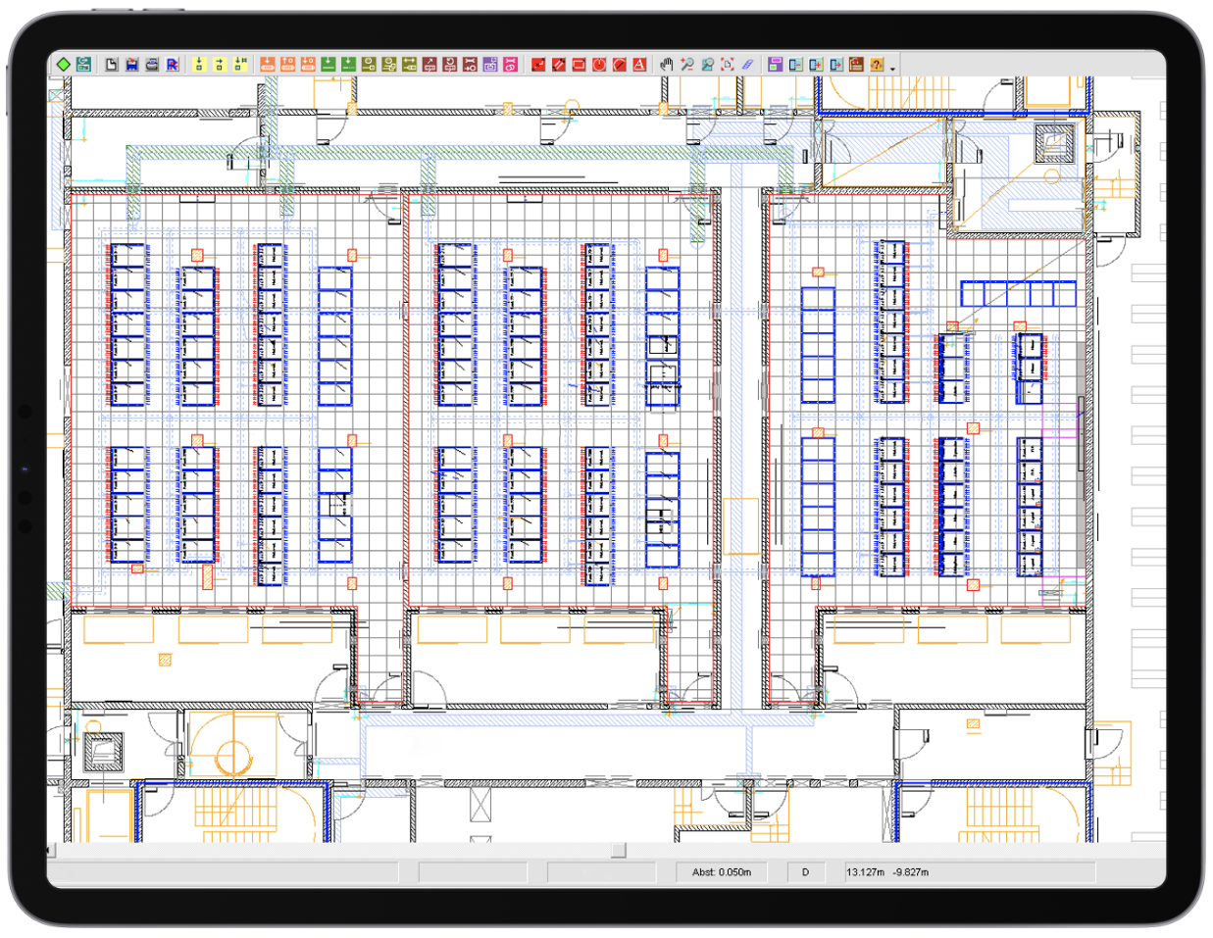Click the first yellow insert-down toolbar button
The width and height of the screenshot is (1213, 938).
click(199, 65)
